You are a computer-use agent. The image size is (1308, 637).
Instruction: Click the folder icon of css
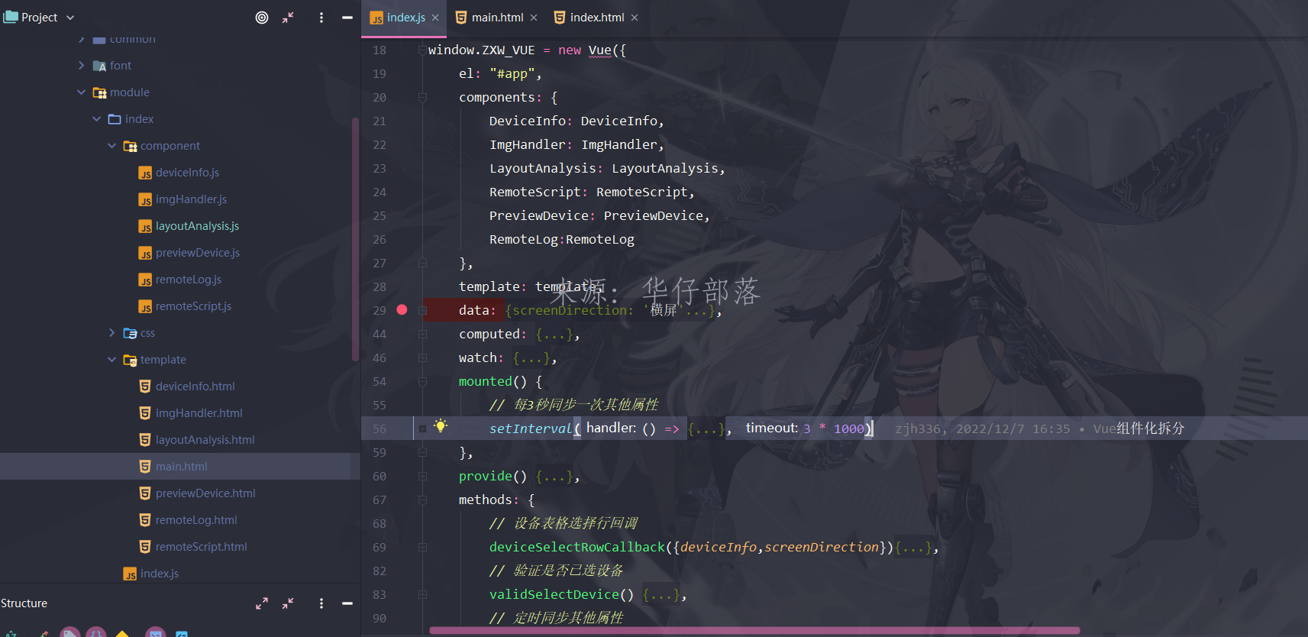[x=130, y=333]
